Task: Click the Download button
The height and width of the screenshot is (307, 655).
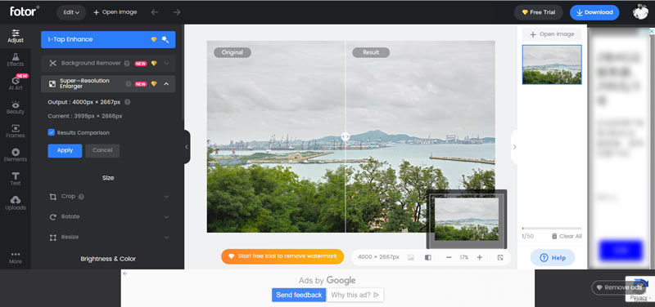Action: tap(594, 12)
